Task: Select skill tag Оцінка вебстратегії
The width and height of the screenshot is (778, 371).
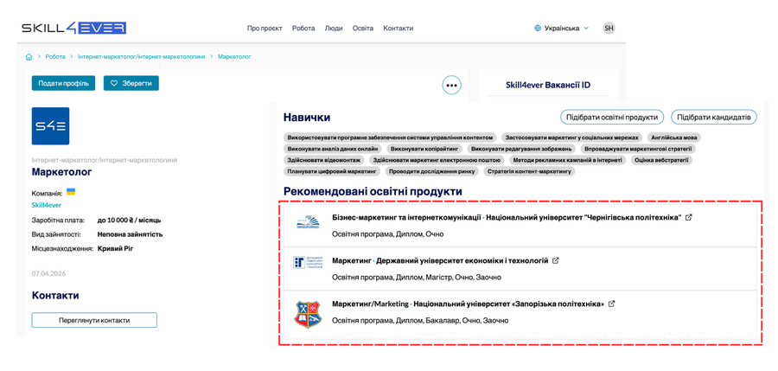Action: (x=662, y=160)
